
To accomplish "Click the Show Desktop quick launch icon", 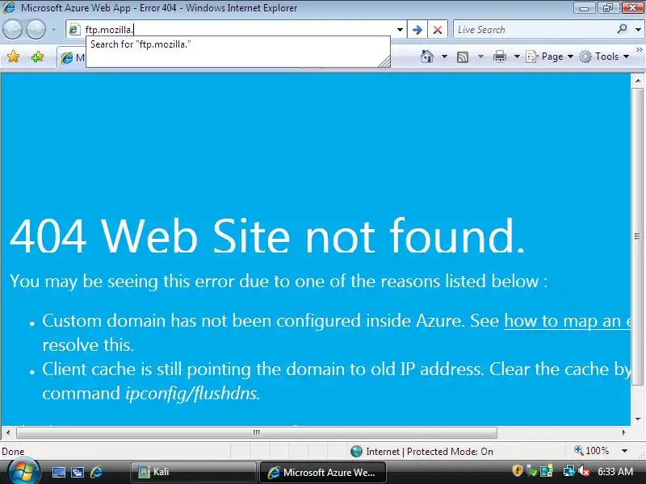I will point(58,472).
